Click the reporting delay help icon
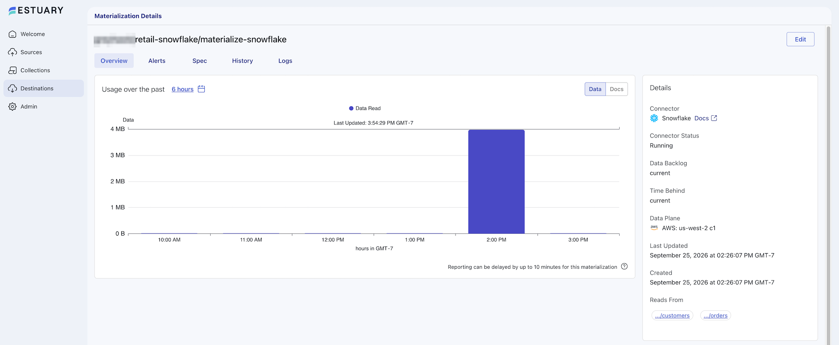The image size is (839, 345). click(624, 267)
